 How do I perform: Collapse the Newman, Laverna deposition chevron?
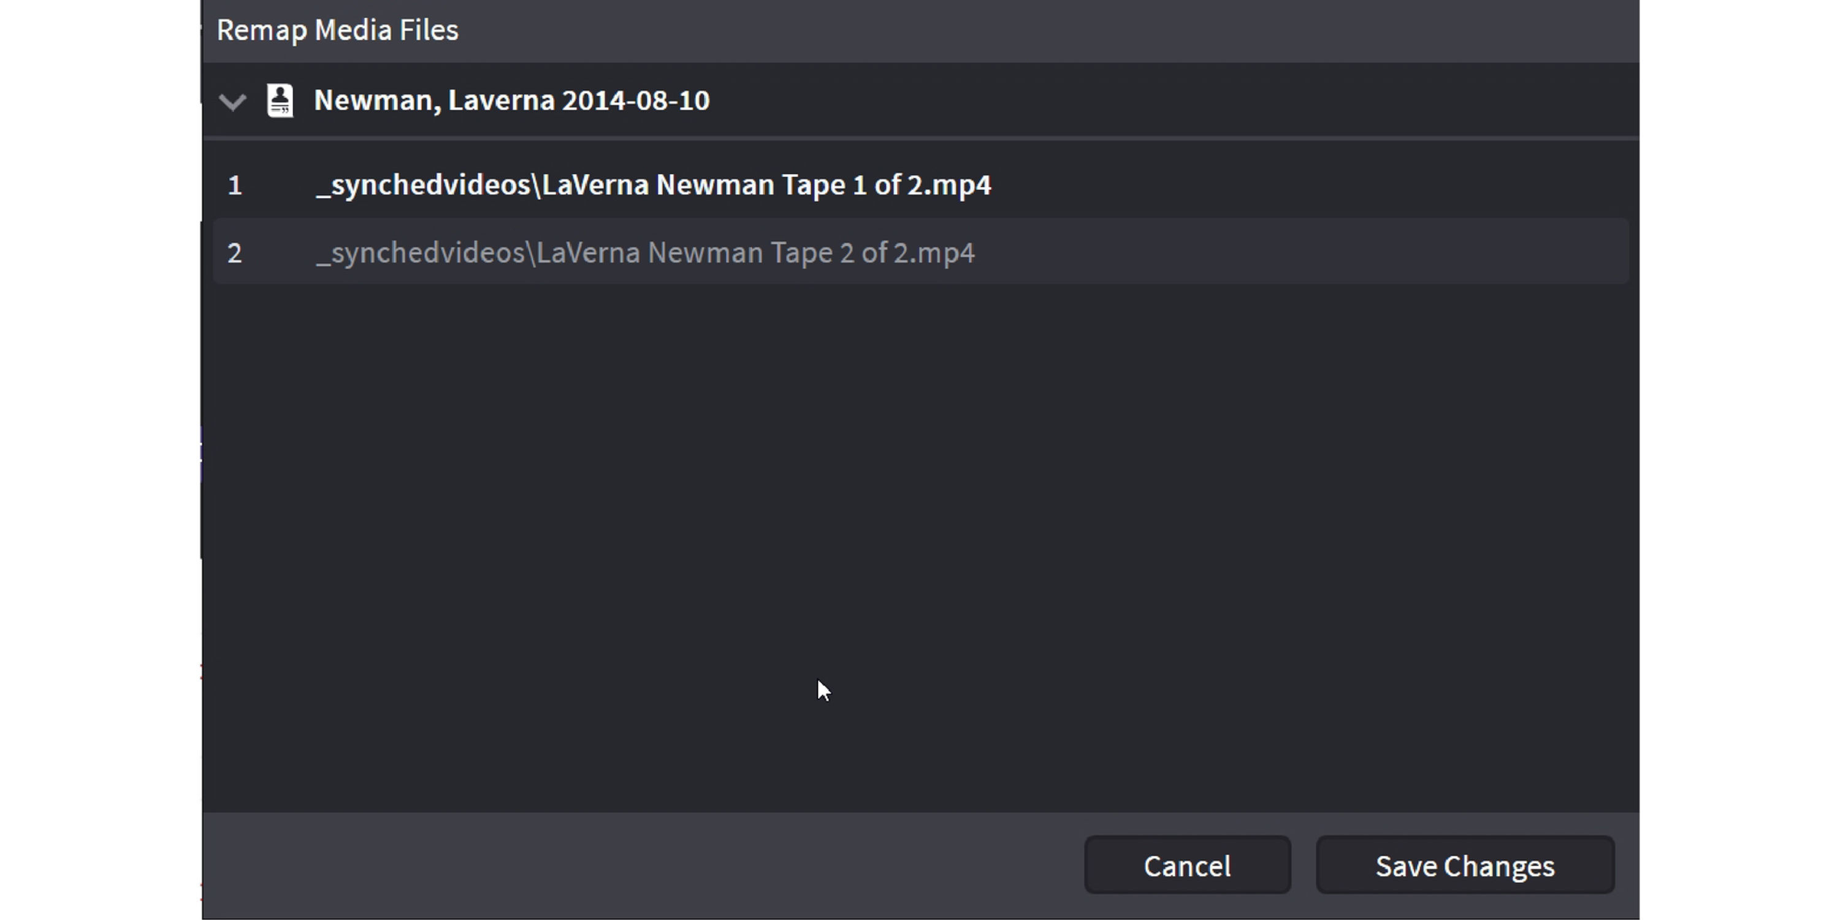coord(232,101)
